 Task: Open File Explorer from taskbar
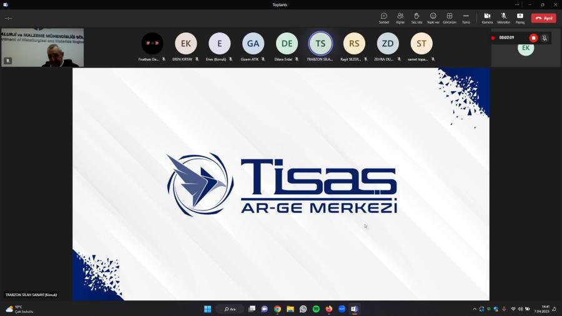[290, 309]
